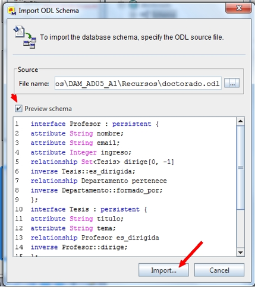This screenshot has width=255, height=287.
Task: Select line 'attribute String nombre;'
Action: [77, 134]
